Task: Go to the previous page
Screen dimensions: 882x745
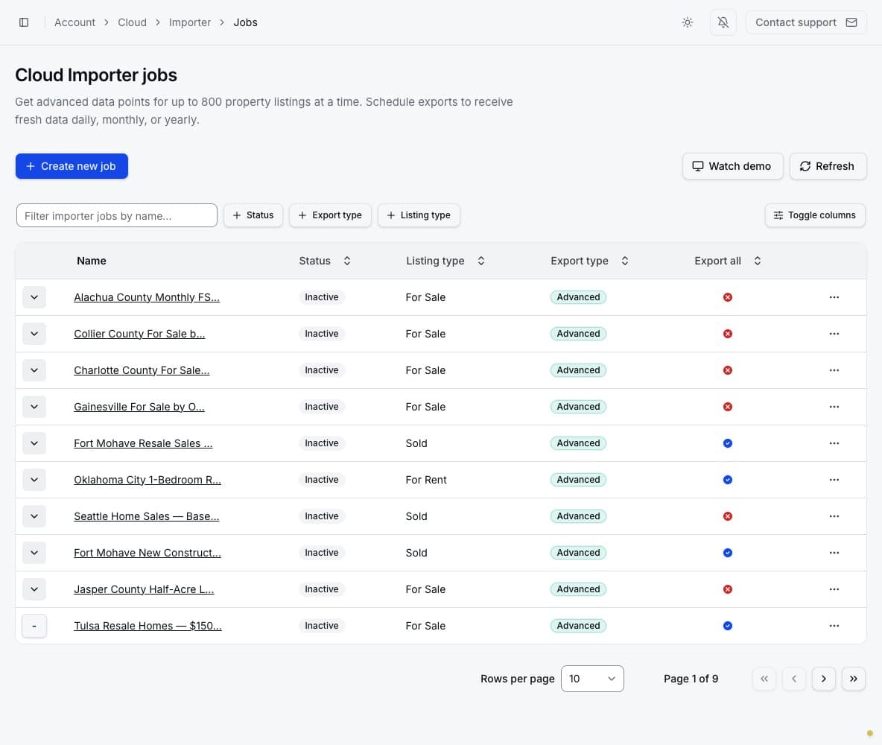Action: point(793,679)
